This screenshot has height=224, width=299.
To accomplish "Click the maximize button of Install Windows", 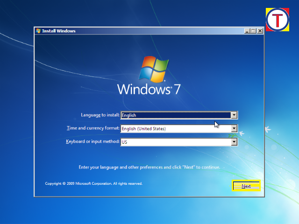I will 253,31.
